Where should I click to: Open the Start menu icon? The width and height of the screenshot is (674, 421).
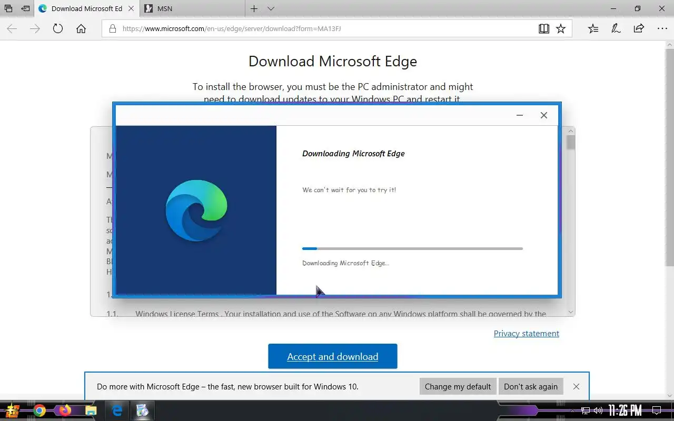pos(13,410)
